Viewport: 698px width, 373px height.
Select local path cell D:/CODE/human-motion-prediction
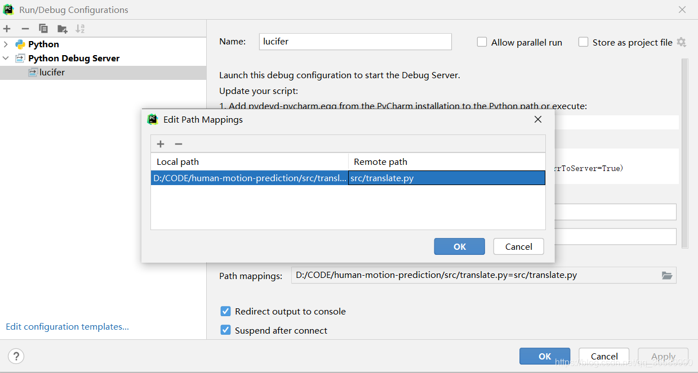tap(250, 178)
